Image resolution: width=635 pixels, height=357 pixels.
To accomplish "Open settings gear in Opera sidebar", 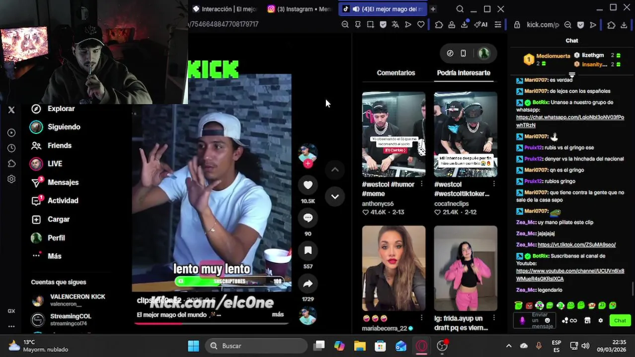I will click(x=11, y=179).
